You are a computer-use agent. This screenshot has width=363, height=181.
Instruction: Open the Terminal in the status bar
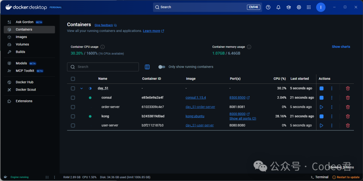pos(320,177)
